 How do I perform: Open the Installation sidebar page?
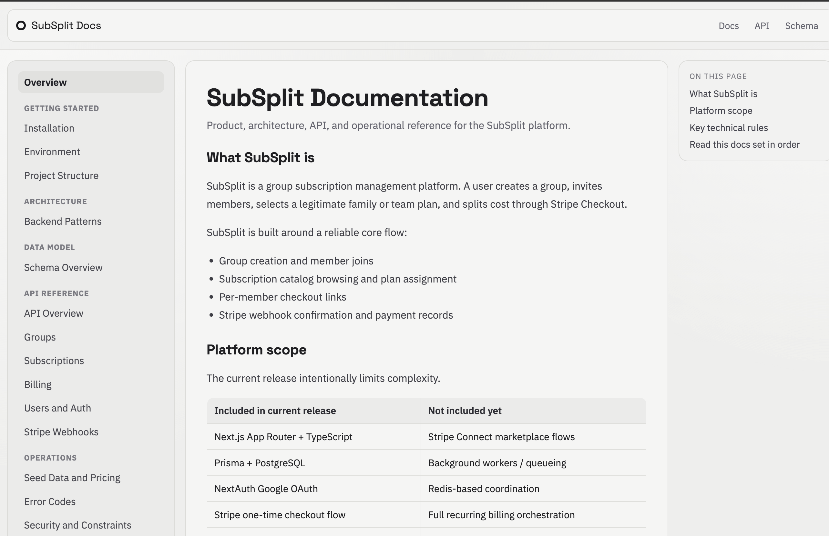tap(49, 128)
